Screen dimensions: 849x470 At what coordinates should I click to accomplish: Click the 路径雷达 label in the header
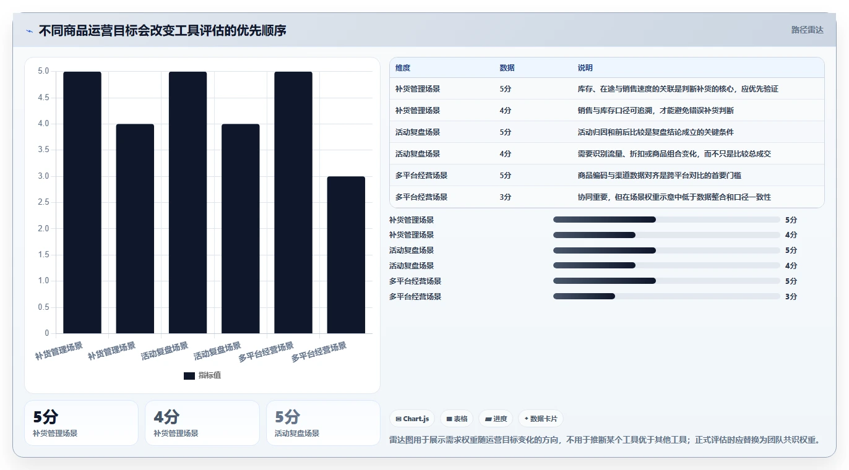pos(807,30)
